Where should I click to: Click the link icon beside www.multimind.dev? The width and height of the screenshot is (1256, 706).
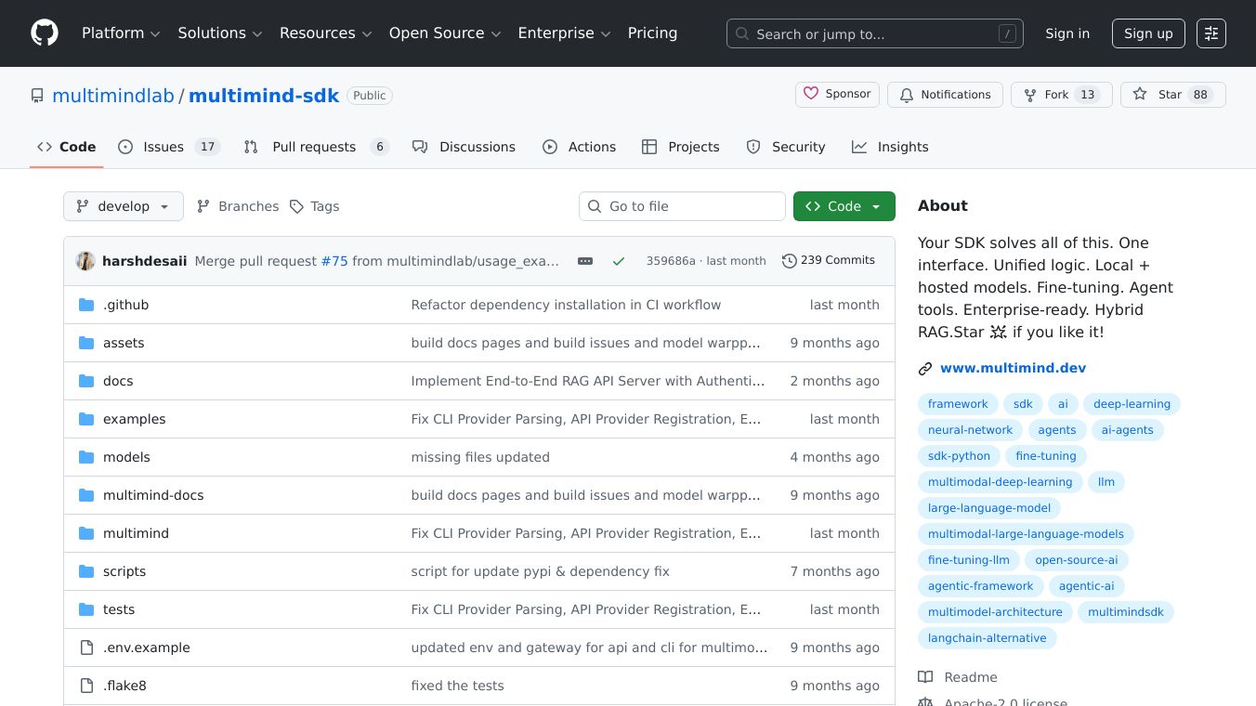coord(925,368)
